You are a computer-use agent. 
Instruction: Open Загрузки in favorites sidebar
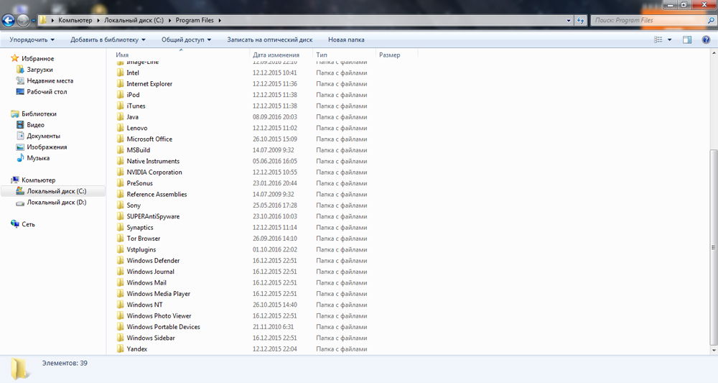[x=39, y=70]
